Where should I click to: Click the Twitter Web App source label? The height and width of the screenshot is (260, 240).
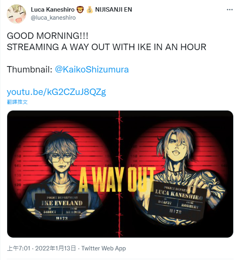103,248
